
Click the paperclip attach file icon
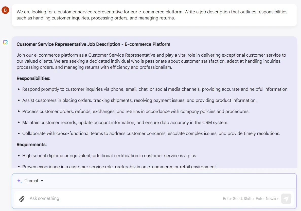point(22,199)
